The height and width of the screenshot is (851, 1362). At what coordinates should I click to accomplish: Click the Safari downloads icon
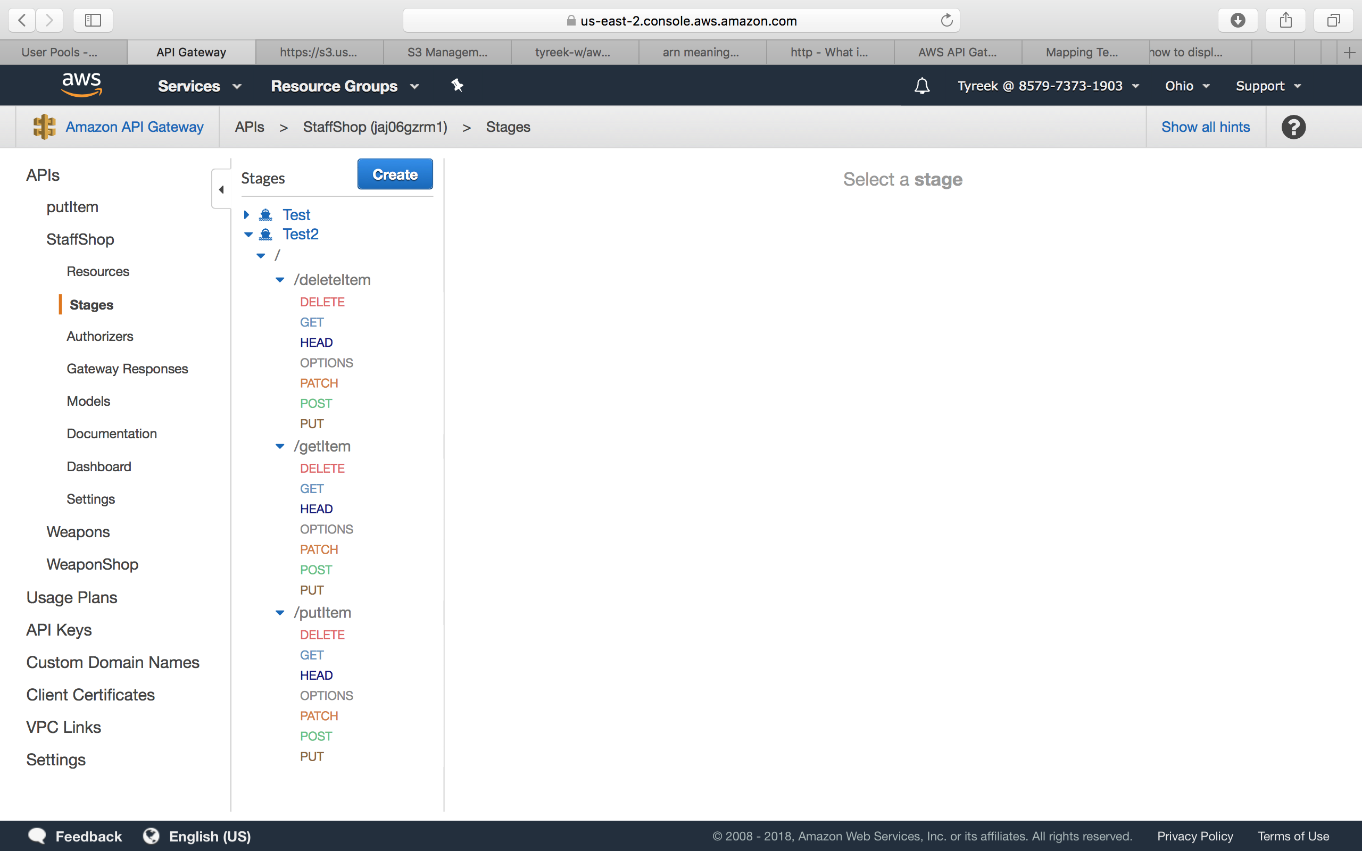pos(1237,21)
